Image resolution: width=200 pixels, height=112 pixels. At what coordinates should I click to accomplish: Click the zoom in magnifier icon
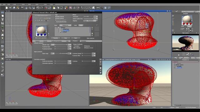pos(86,8)
